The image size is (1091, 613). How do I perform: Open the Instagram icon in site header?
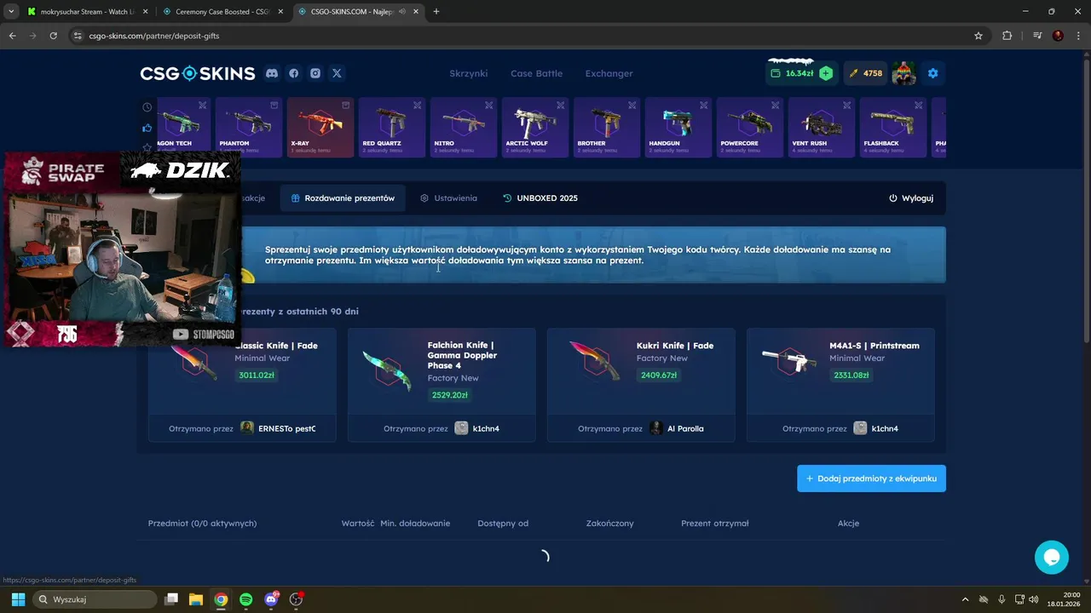(x=315, y=73)
